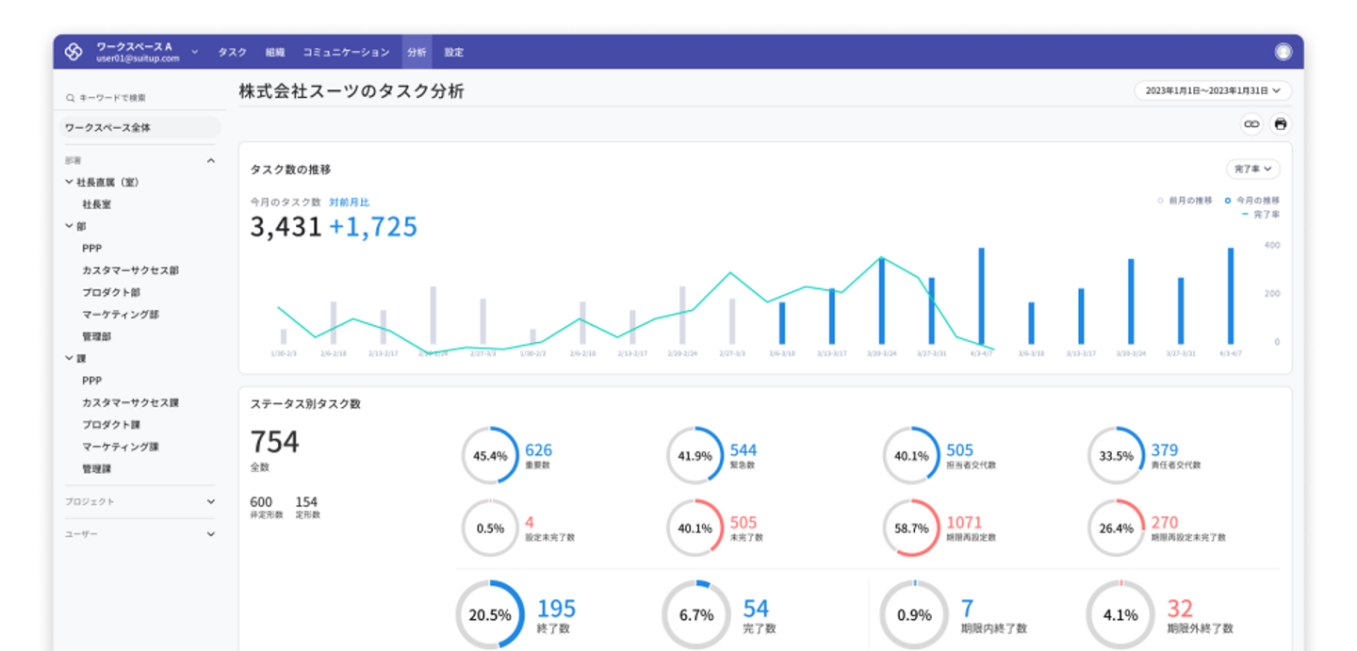Screen dimensions: 1357x651
Task: Click the 20.5% finished tasks donut
Action: 490,615
